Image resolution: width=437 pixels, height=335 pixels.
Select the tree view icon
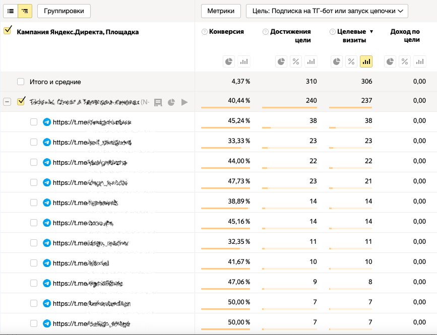(25, 11)
